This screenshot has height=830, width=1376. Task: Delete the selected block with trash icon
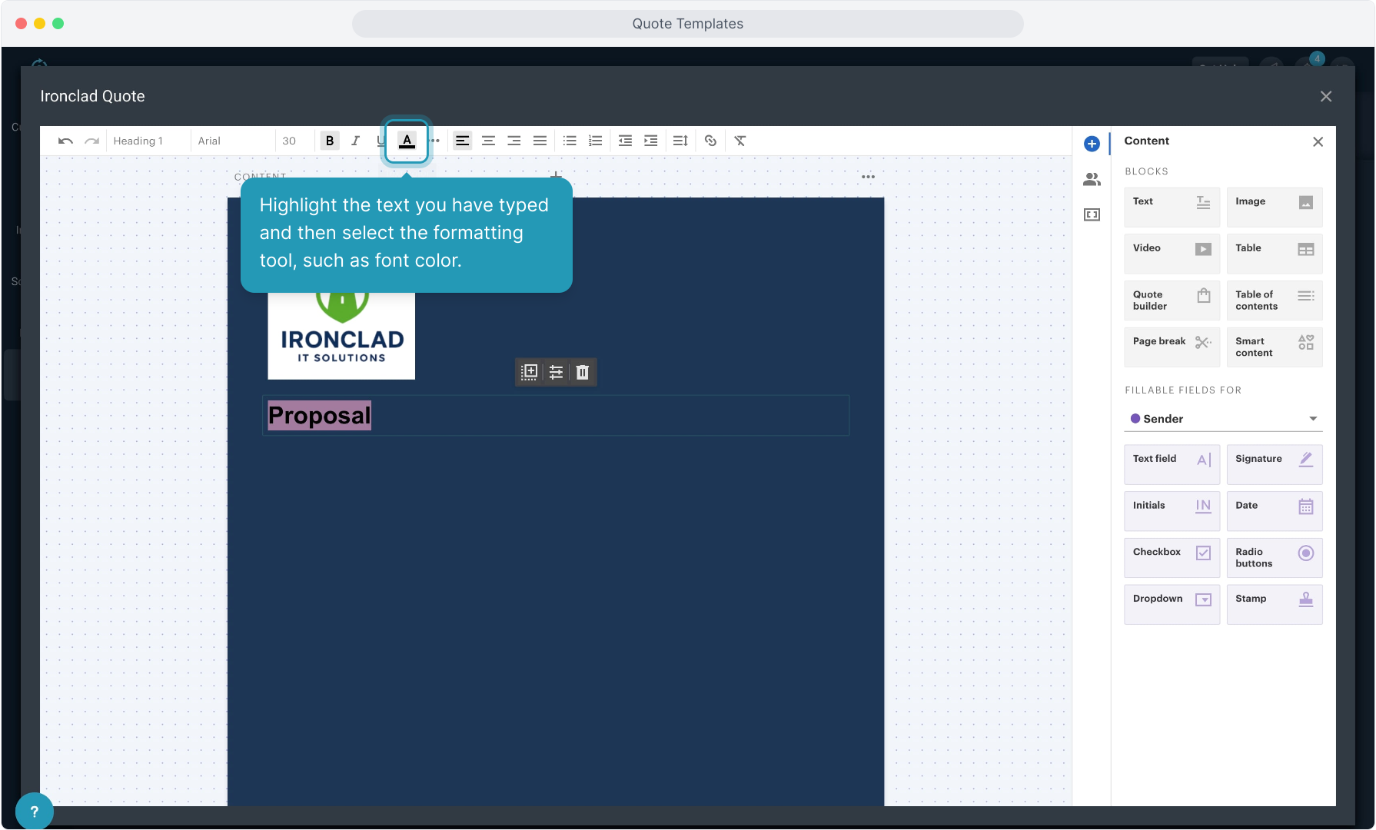pos(583,372)
